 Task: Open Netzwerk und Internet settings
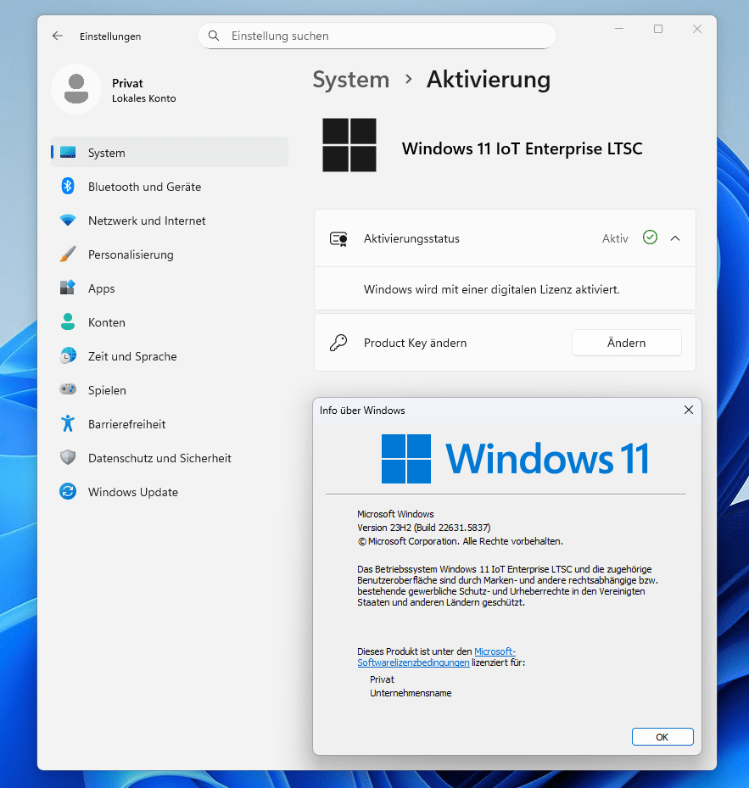170,221
